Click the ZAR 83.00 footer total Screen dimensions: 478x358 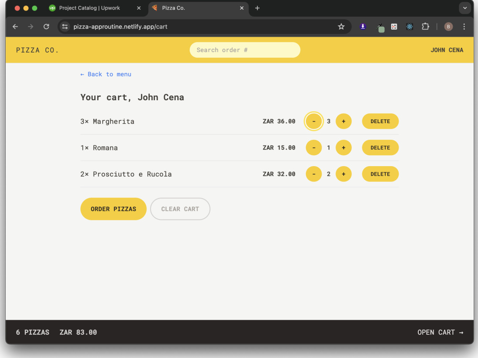[78, 332]
